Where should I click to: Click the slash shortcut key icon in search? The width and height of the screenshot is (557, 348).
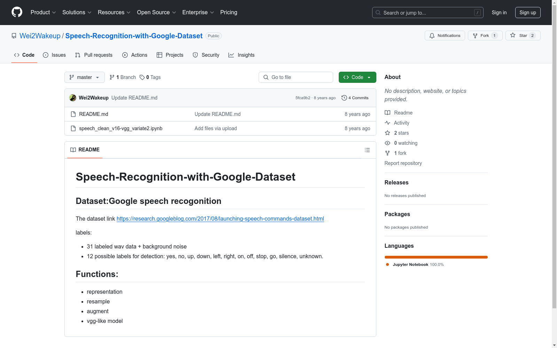tap(477, 13)
